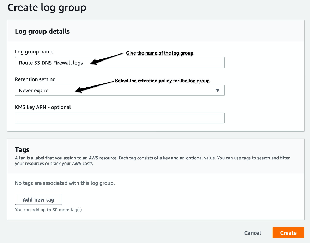
Task: Click the Retention setting label
Action: 35,79
